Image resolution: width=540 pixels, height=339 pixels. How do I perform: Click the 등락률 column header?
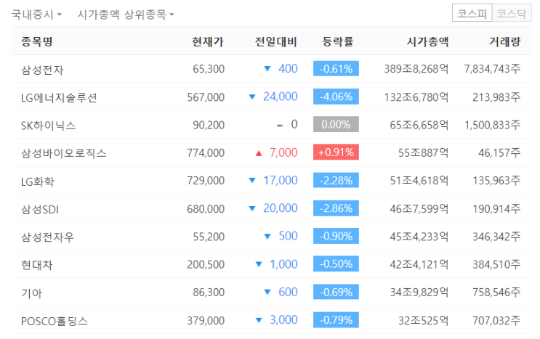(x=337, y=41)
